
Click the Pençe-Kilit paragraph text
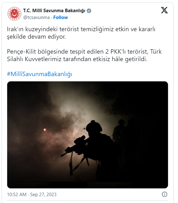(84, 56)
